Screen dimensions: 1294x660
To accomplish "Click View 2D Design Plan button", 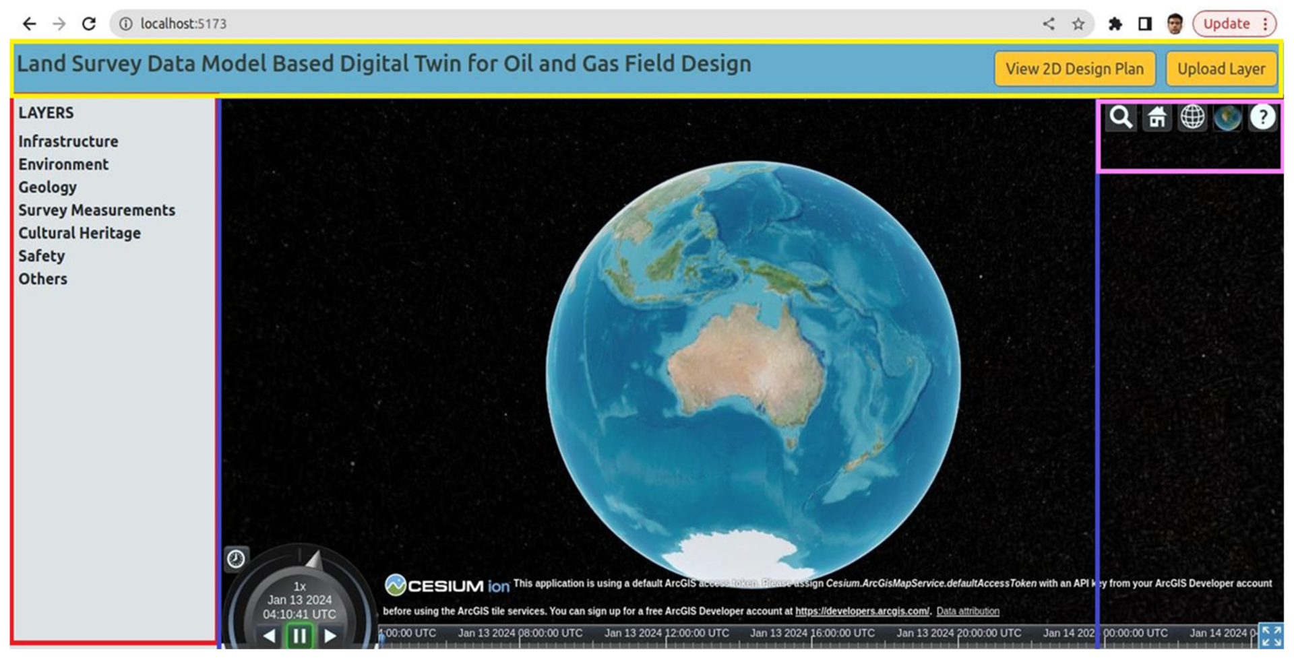I will point(1075,69).
